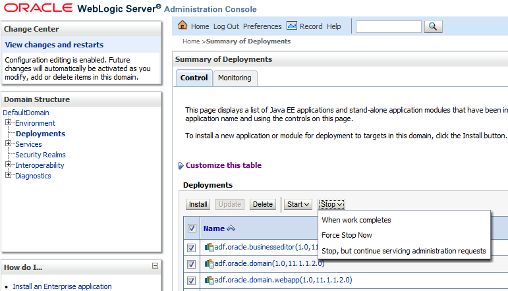Click the Record link text

(x=311, y=26)
